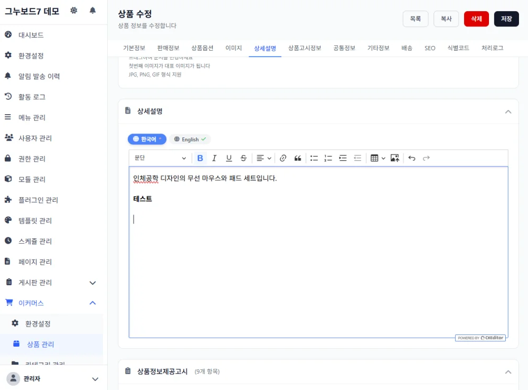Open the 문단 paragraph style dropdown
528x390 pixels.
[161, 158]
